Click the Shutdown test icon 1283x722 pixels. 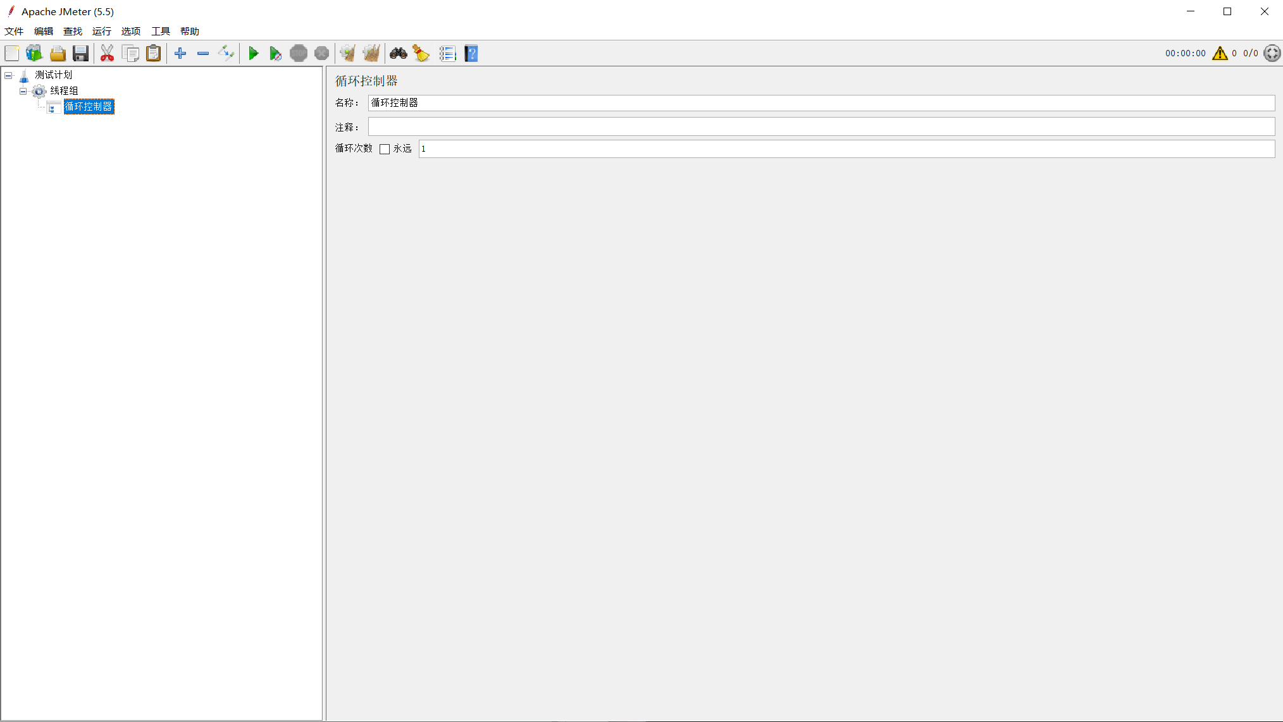tap(321, 54)
